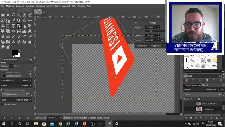Select the Scissors Select tool
The height and width of the screenshot is (127, 225).
(30, 15)
